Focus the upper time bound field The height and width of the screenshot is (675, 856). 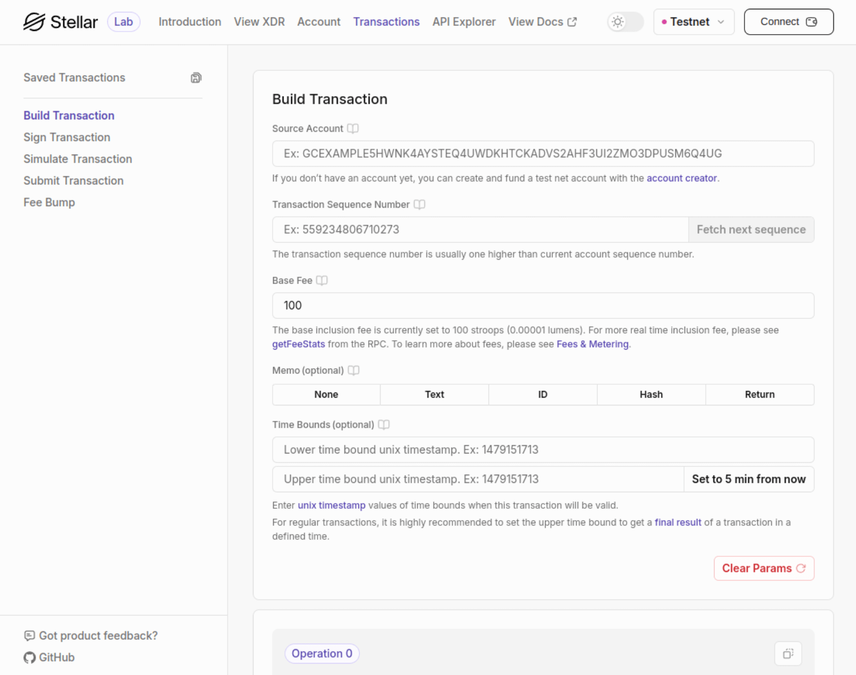pos(478,479)
